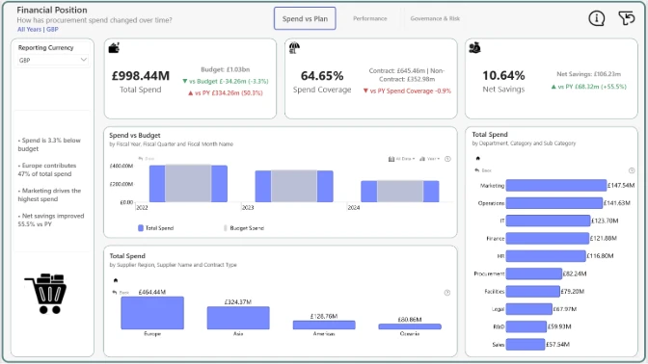Open filter icon on Spend vs Budget chart

point(447,159)
